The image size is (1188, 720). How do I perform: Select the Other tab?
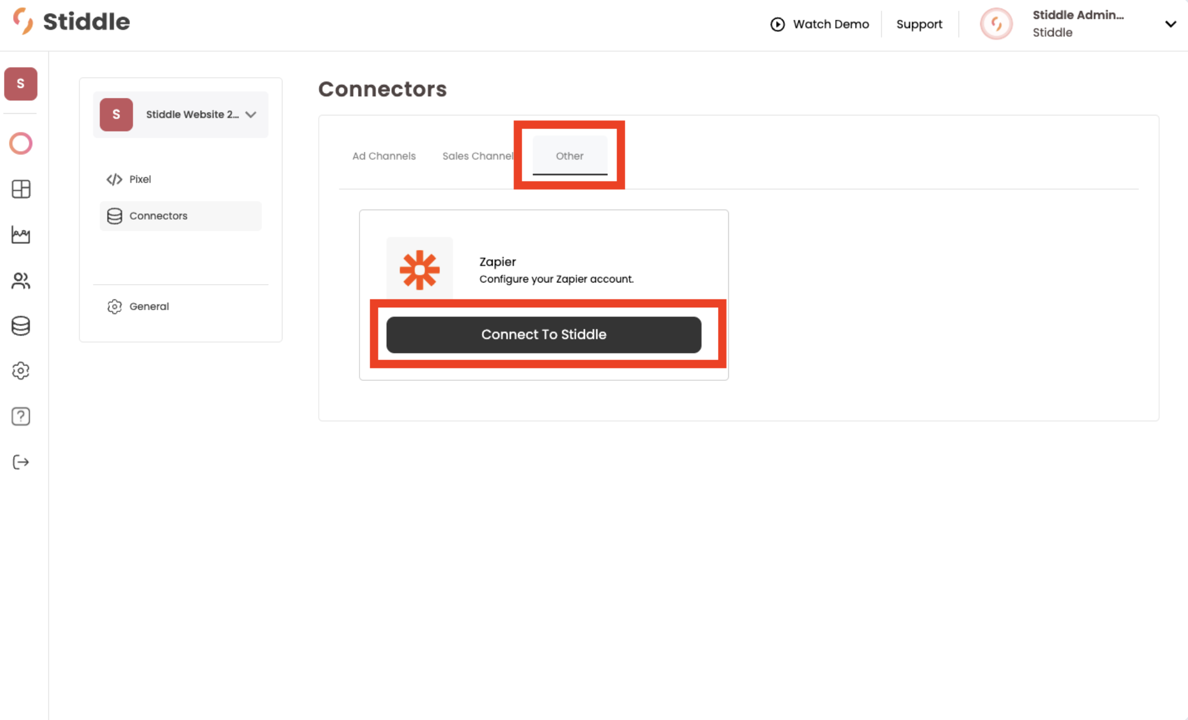pyautogui.click(x=569, y=156)
